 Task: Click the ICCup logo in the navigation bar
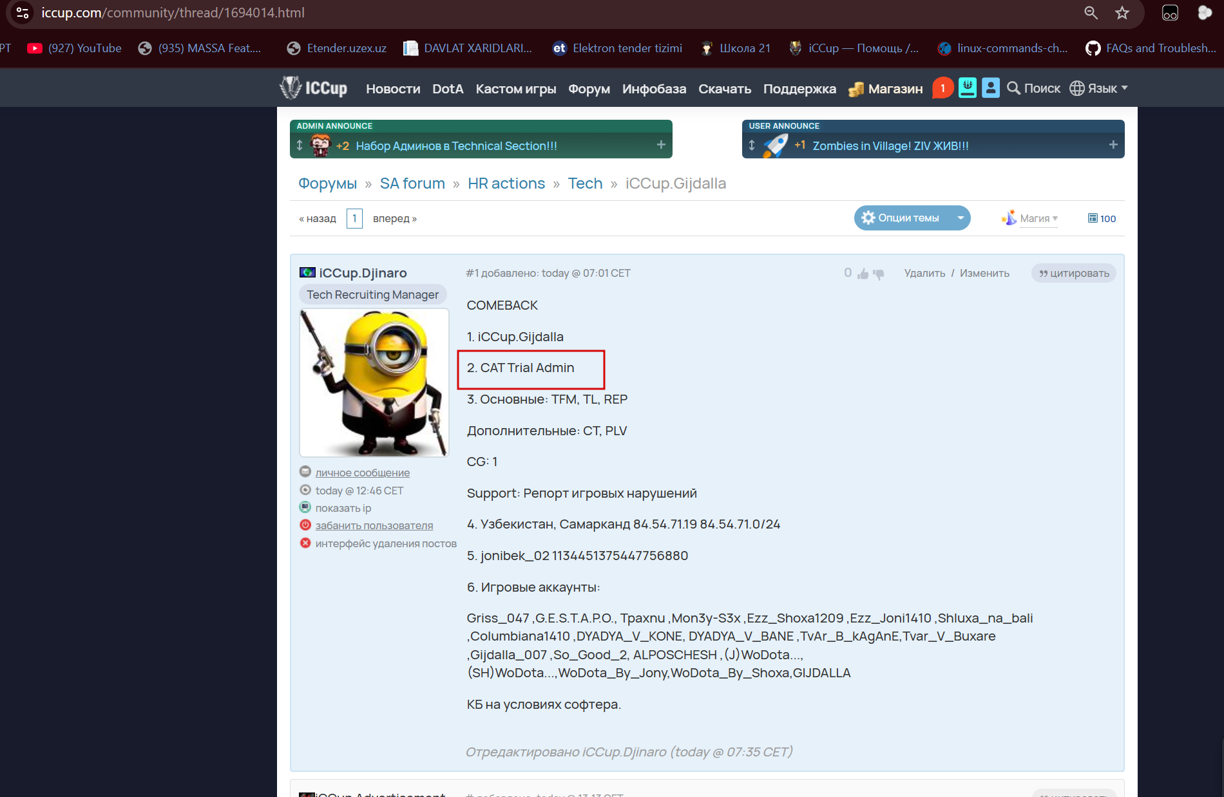313,88
